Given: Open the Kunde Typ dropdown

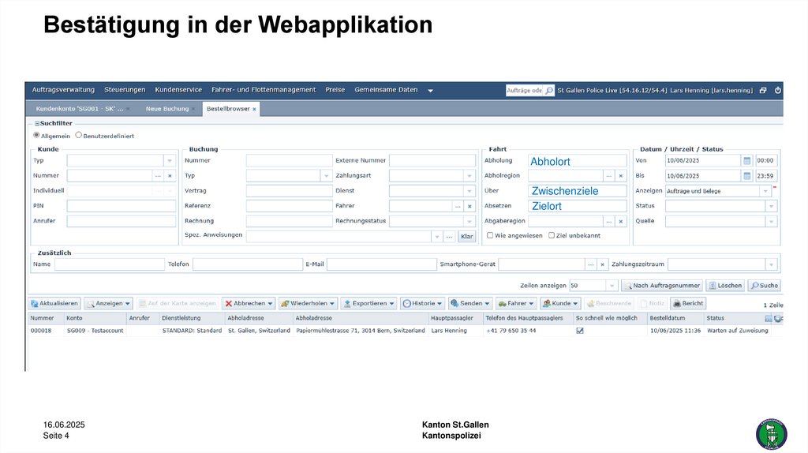Looking at the screenshot, I should (170, 161).
